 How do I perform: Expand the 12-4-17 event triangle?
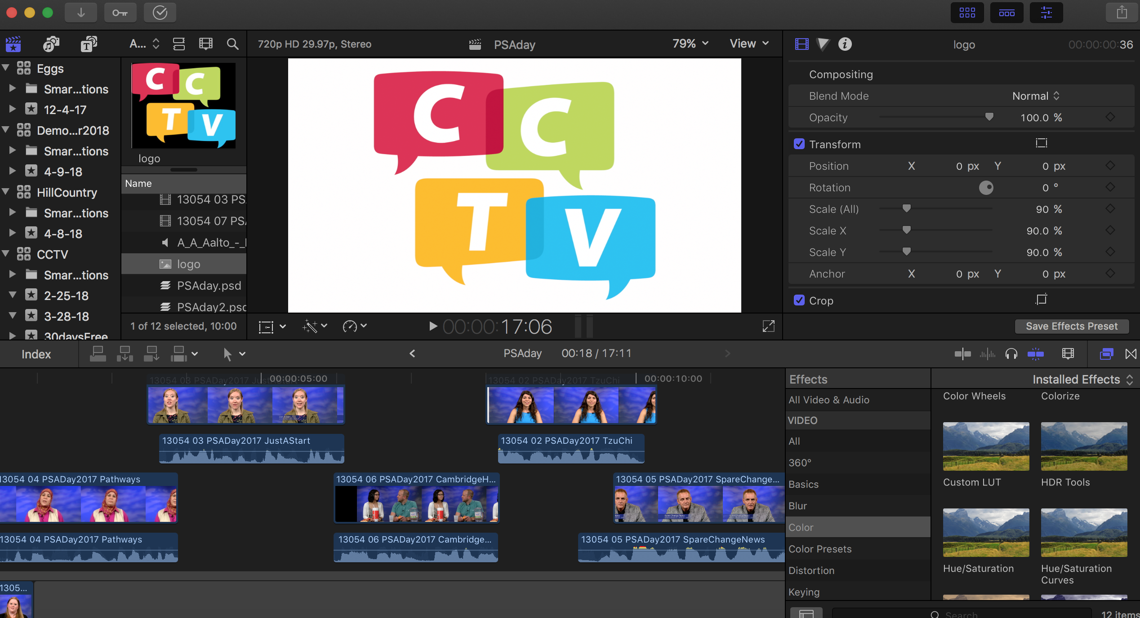pyautogui.click(x=13, y=109)
